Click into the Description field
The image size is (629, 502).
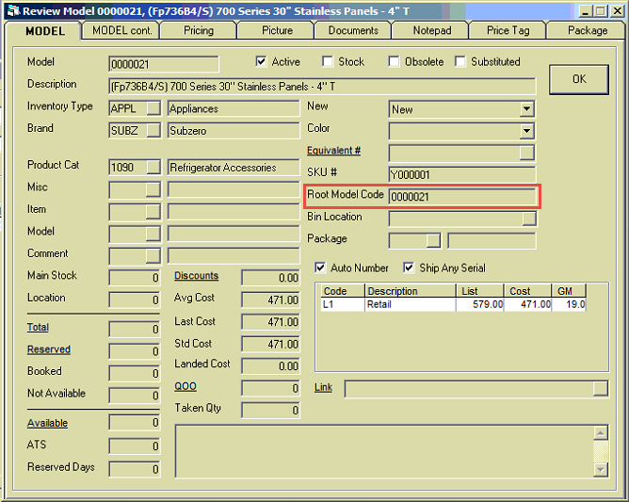[322, 87]
